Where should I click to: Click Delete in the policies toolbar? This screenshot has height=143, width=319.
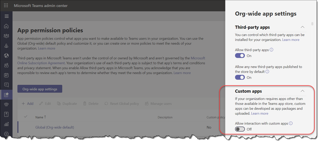point(91,104)
